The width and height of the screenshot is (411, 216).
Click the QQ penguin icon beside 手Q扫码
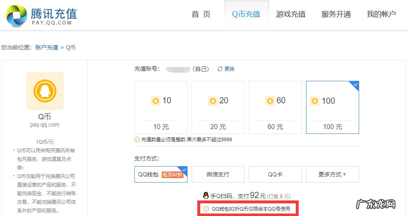coord(206,196)
